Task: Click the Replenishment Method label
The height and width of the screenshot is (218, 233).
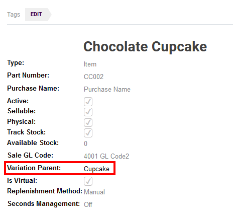Action: pos(45,191)
